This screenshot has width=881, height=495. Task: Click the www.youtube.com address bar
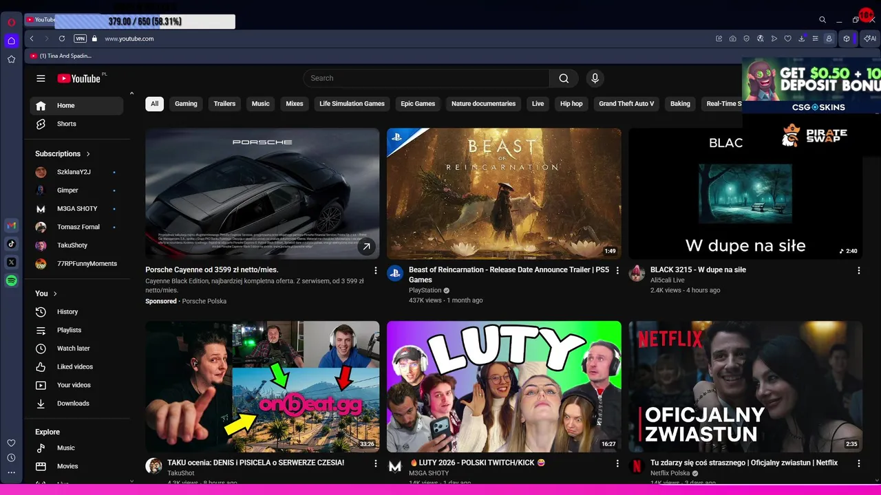[x=129, y=38]
